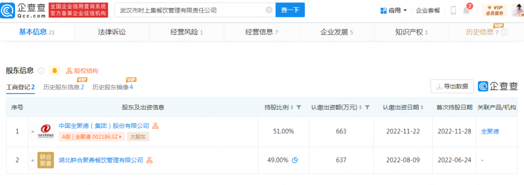Select 工商登记 sub-tab

(20, 87)
